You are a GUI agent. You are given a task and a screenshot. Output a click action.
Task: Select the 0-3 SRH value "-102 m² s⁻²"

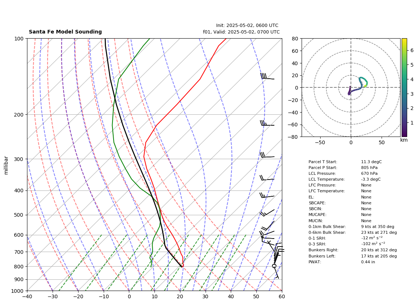click(x=373, y=244)
